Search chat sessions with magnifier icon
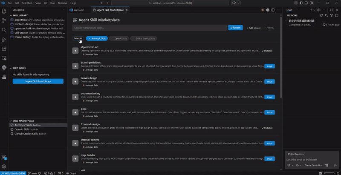The width and height of the screenshot is (341, 175). [x=327, y=15]
